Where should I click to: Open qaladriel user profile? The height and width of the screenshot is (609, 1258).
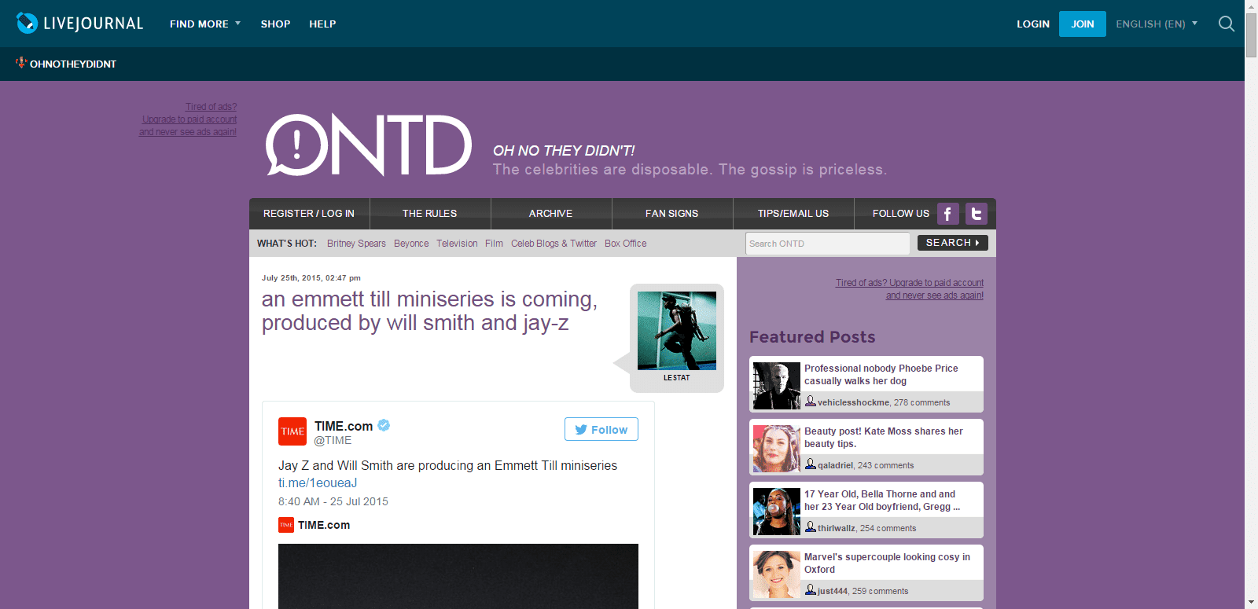tap(835, 465)
